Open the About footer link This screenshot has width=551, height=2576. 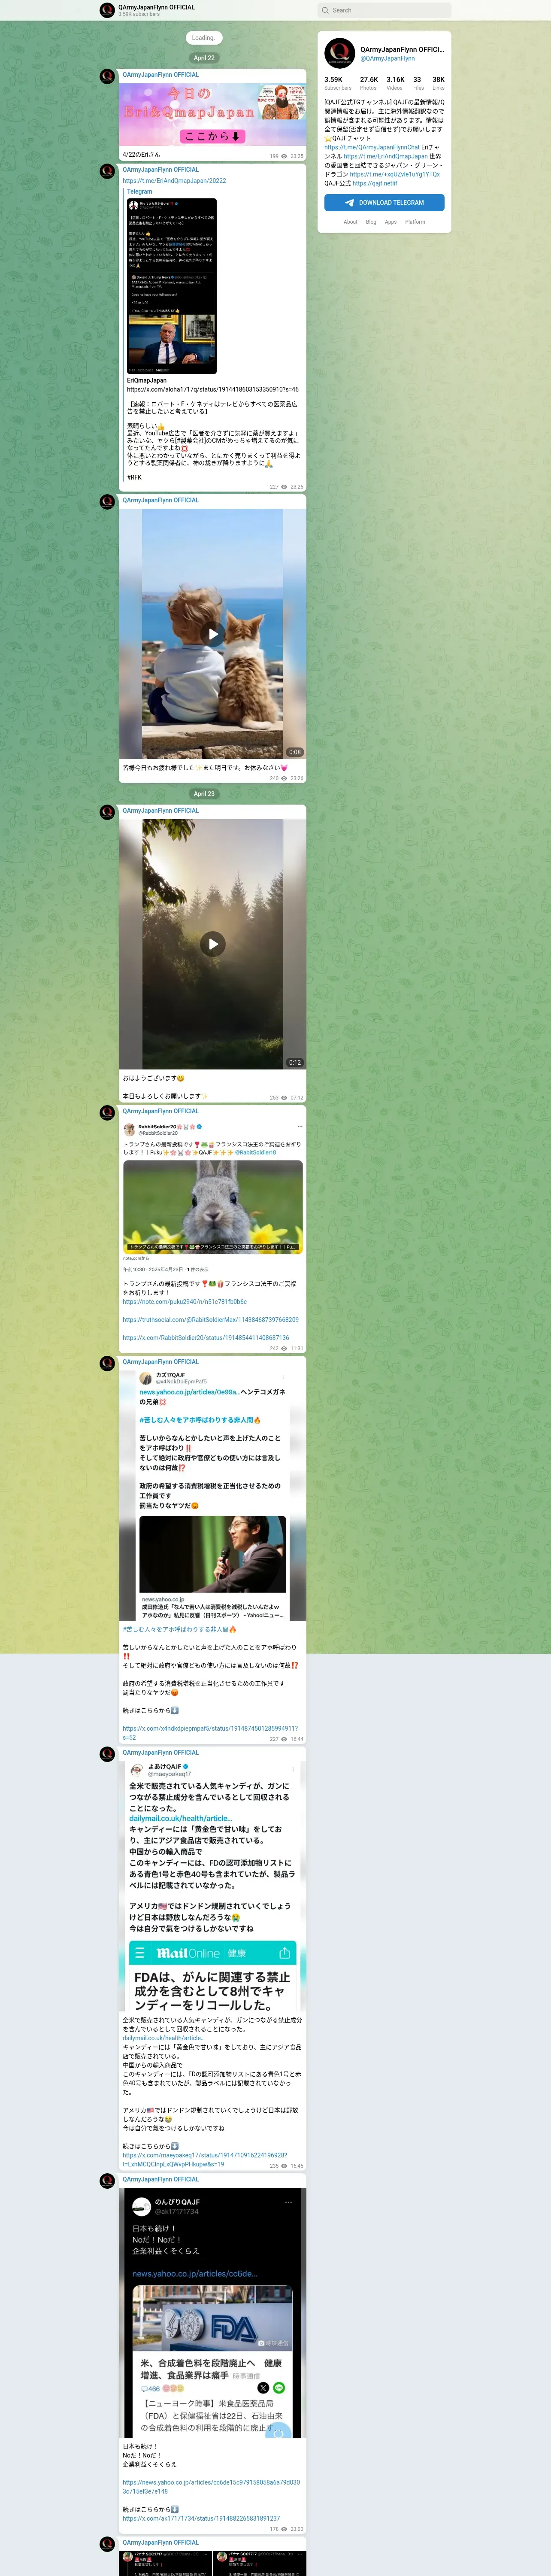click(x=350, y=222)
